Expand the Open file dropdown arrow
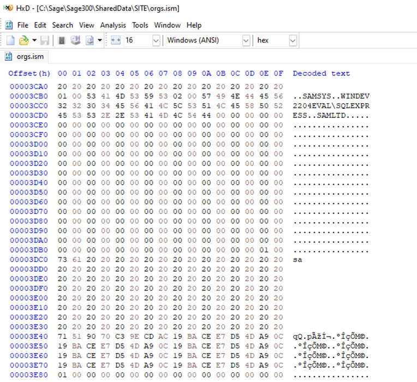417x382 pixels. click(x=34, y=40)
